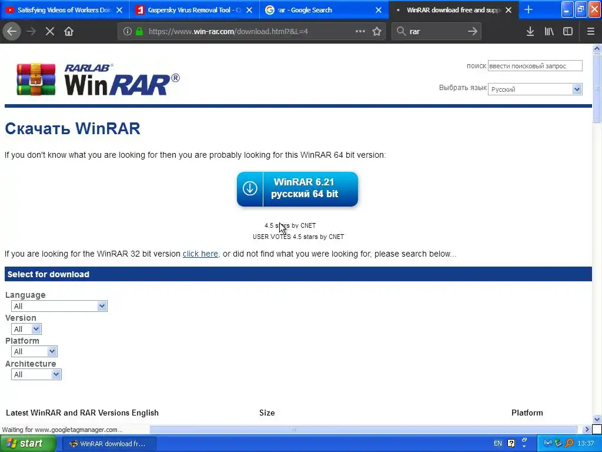The width and height of the screenshot is (602, 452).
Task: Click the help question mark tray icon
Action: coord(511,443)
